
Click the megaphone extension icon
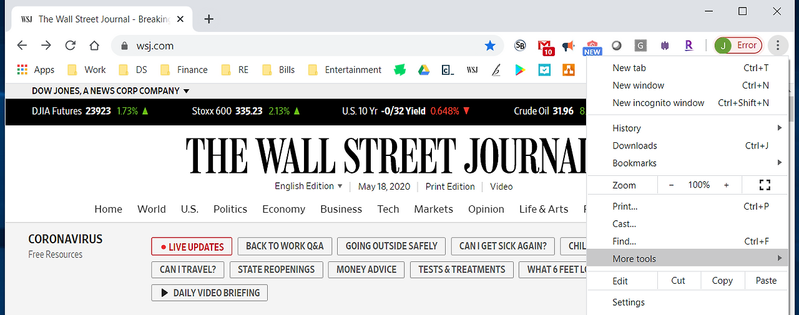tap(568, 46)
